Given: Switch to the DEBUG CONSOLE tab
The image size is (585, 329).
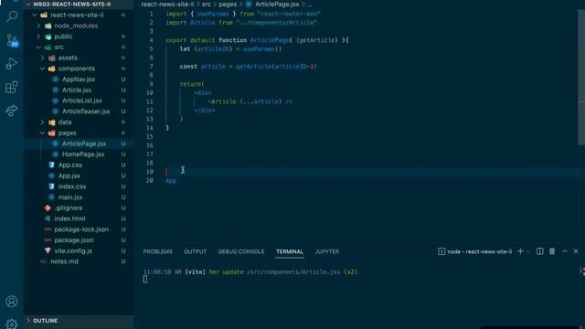Looking at the screenshot, I should tap(241, 252).
